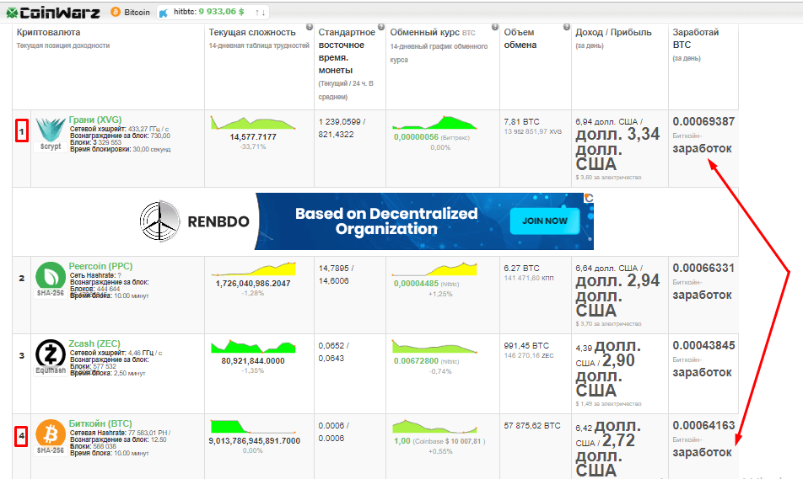Screen dimensions: 803x479
Task: Open XVG difficulty chart thumbnail
Action: pyautogui.click(x=253, y=123)
